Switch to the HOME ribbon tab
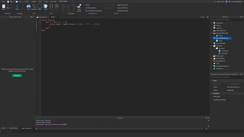Screen dimensions: 244x137 click(x=27, y=2)
